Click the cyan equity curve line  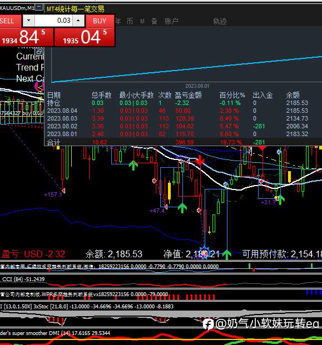point(187,70)
